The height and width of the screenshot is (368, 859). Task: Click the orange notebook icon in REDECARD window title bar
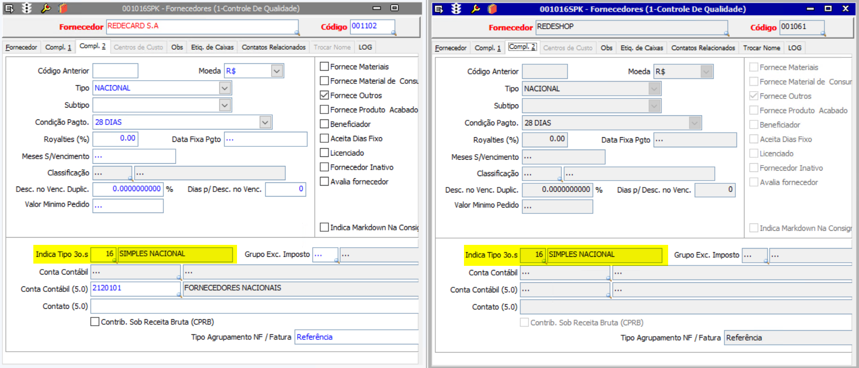[x=63, y=8]
